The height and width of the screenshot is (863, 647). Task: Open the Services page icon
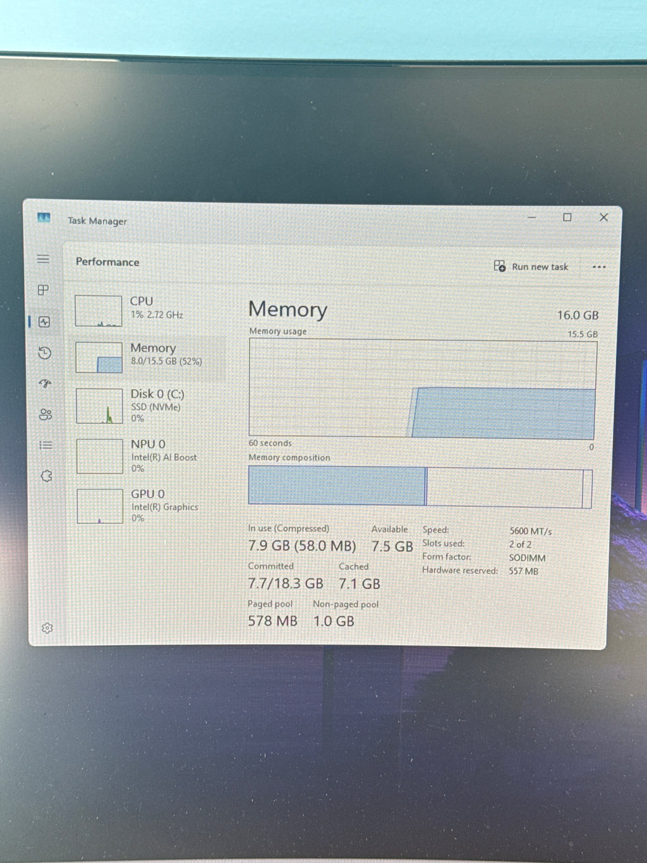pyautogui.click(x=46, y=476)
